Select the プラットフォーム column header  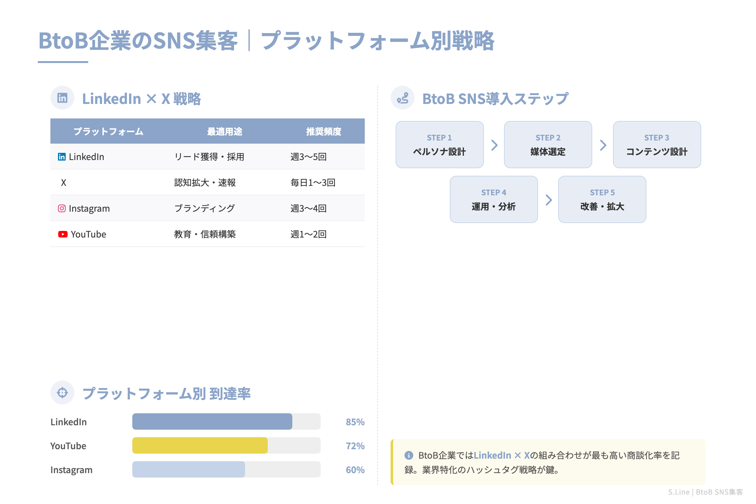point(108,131)
